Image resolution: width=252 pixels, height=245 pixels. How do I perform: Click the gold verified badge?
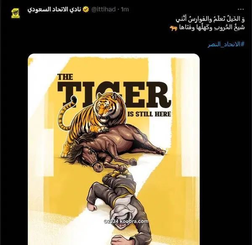coord(86,10)
